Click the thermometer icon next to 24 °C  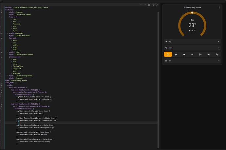[x=190, y=31]
